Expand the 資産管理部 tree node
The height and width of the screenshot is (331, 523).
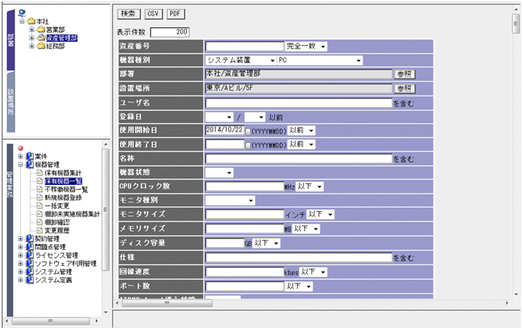point(32,38)
